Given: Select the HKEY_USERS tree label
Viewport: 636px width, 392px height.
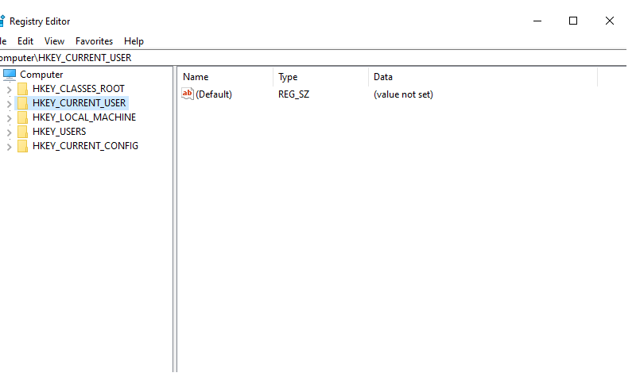Looking at the screenshot, I should pyautogui.click(x=59, y=132).
